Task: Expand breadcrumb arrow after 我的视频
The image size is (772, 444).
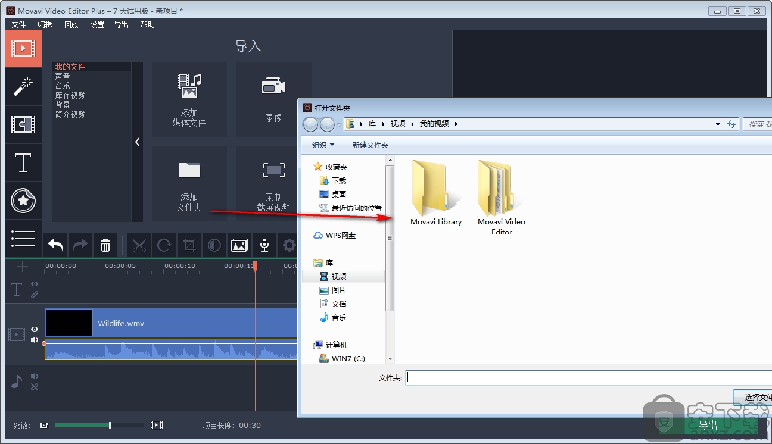Action: [456, 124]
